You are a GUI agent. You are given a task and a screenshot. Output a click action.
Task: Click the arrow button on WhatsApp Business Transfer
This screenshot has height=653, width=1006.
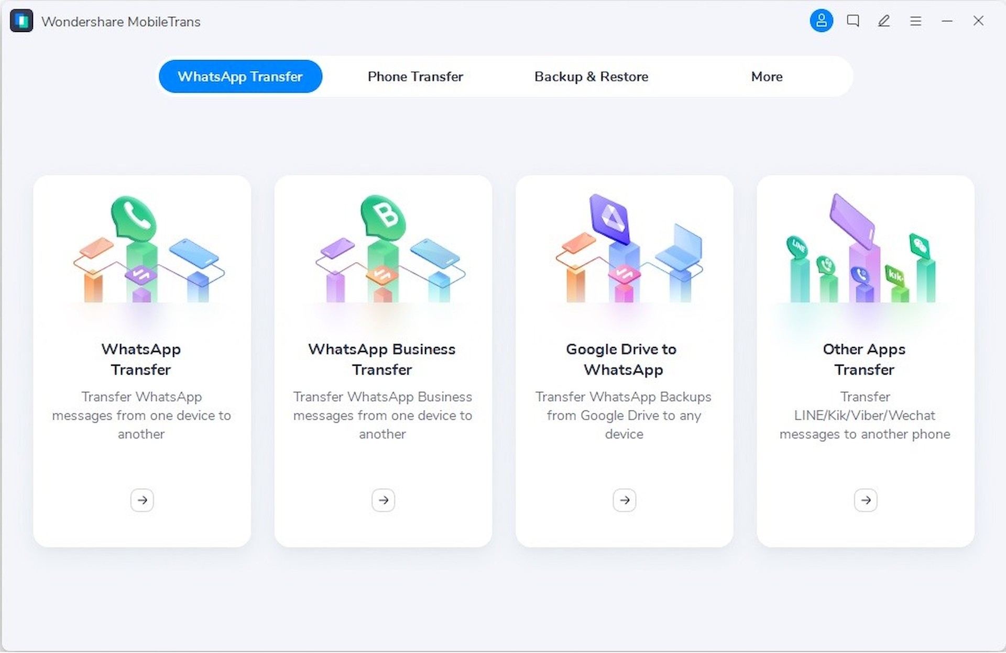pyautogui.click(x=382, y=500)
